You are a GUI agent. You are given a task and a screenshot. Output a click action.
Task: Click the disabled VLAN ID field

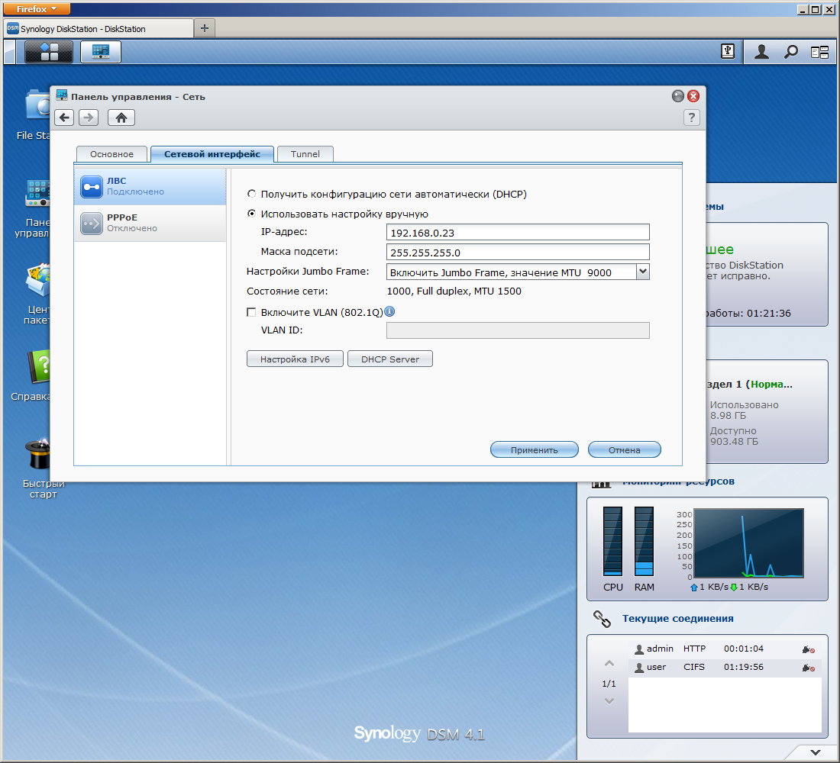(x=518, y=330)
